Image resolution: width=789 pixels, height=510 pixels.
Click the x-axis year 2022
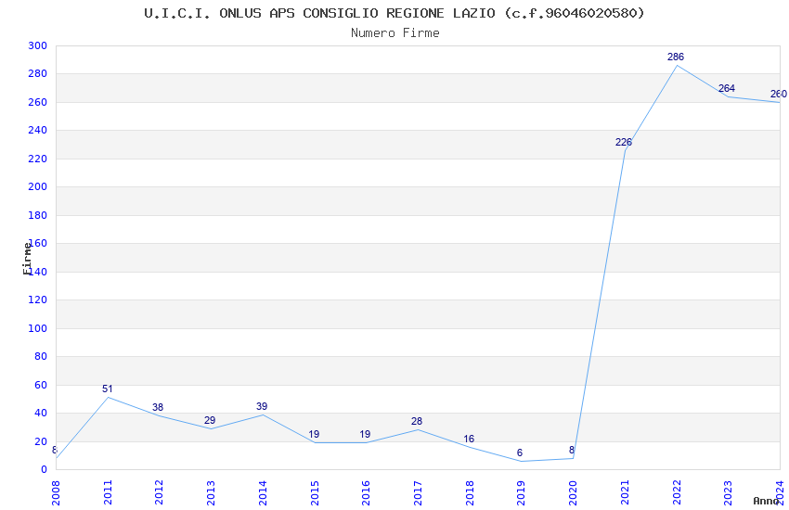[677, 492]
